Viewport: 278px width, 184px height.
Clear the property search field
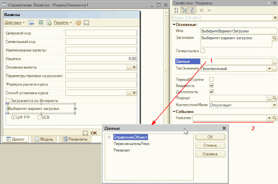pyautogui.click(x=275, y=17)
